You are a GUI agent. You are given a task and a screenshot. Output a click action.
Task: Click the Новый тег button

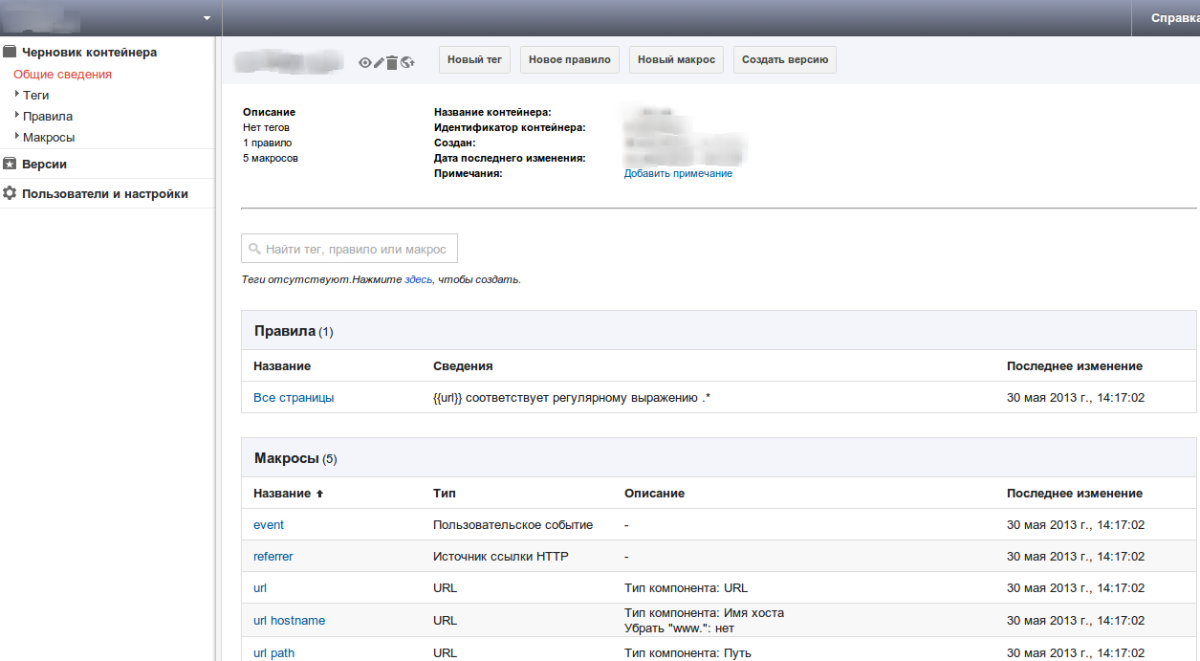coord(474,59)
